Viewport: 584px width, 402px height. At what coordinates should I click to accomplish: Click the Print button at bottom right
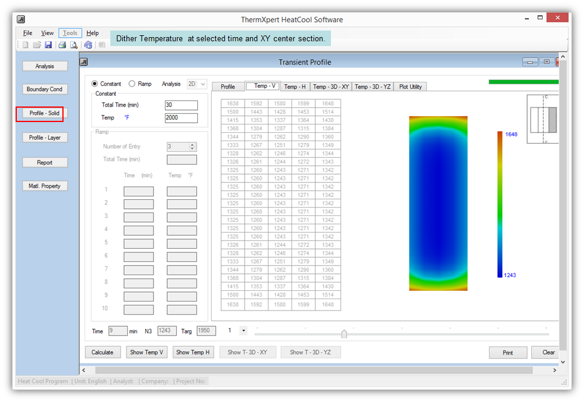tap(508, 352)
